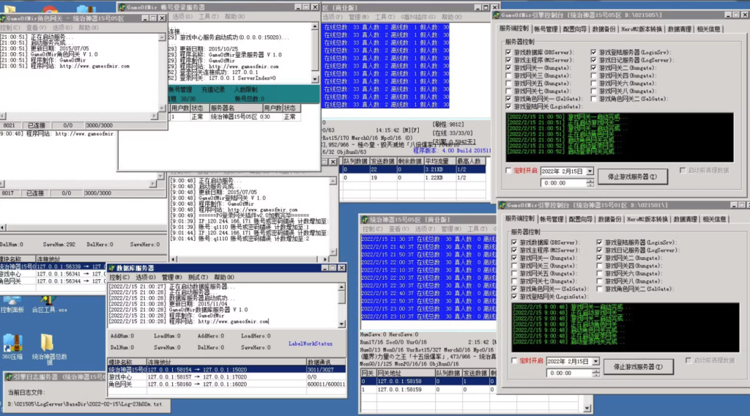Click the 数据库服务器 window title icon
750x416 pixels.
(x=111, y=269)
